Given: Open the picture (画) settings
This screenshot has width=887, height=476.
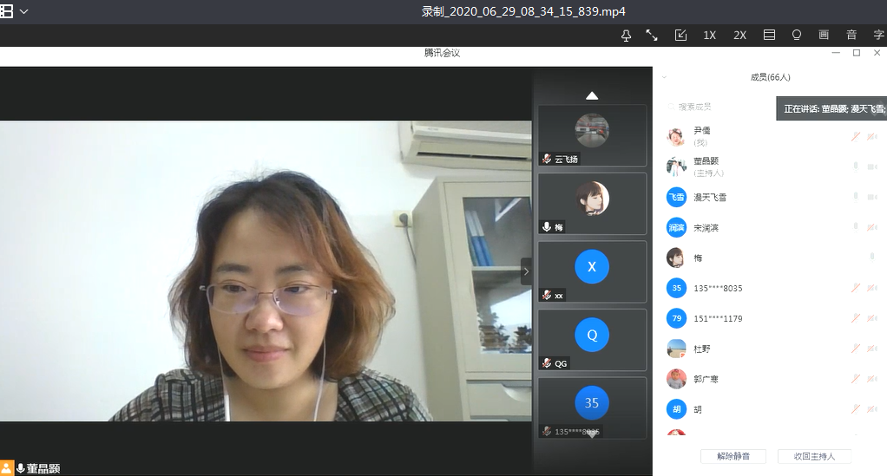Looking at the screenshot, I should tap(824, 36).
